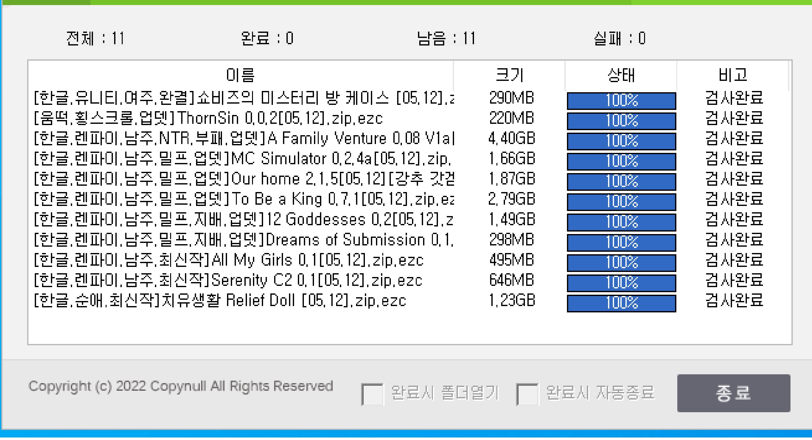Sort list by 크기 column header
The width and height of the screenshot is (812, 440).
click(x=509, y=75)
